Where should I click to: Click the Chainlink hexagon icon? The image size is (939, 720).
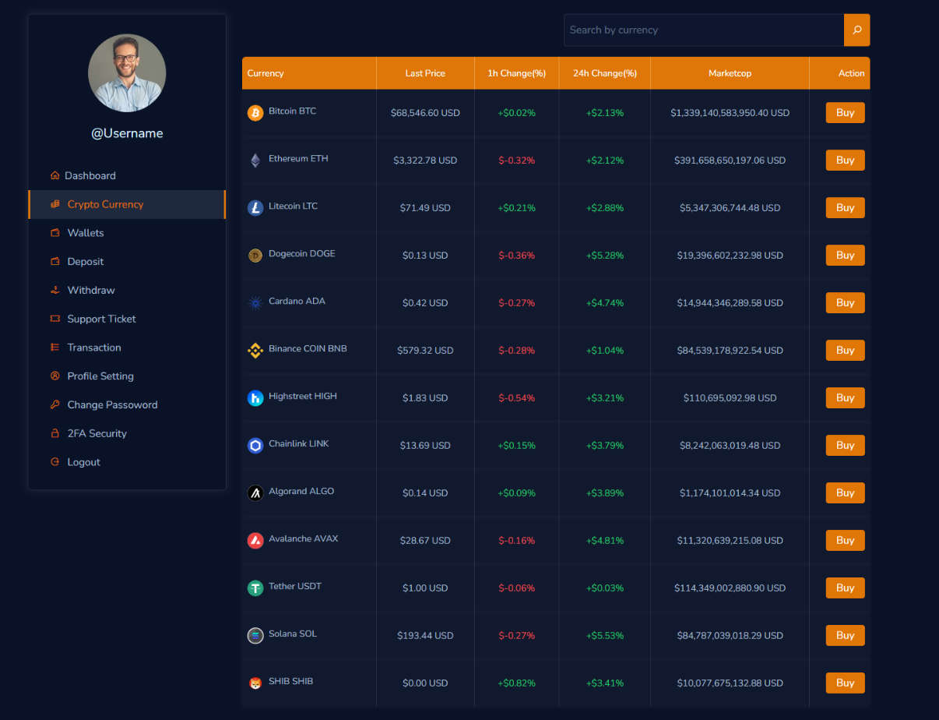click(x=255, y=446)
